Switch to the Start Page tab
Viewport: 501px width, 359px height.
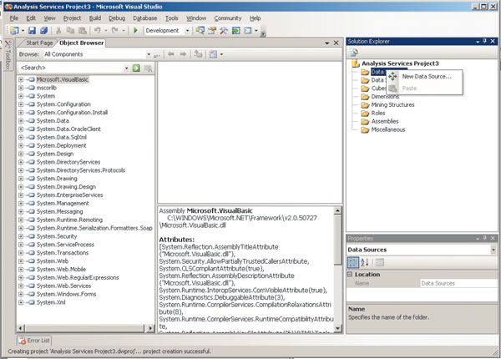point(39,43)
